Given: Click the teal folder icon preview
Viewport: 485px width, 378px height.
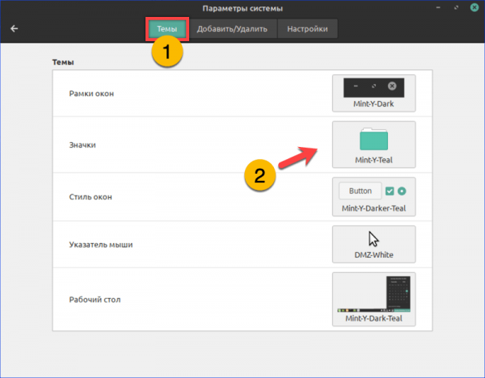Looking at the screenshot, I should tap(373, 139).
